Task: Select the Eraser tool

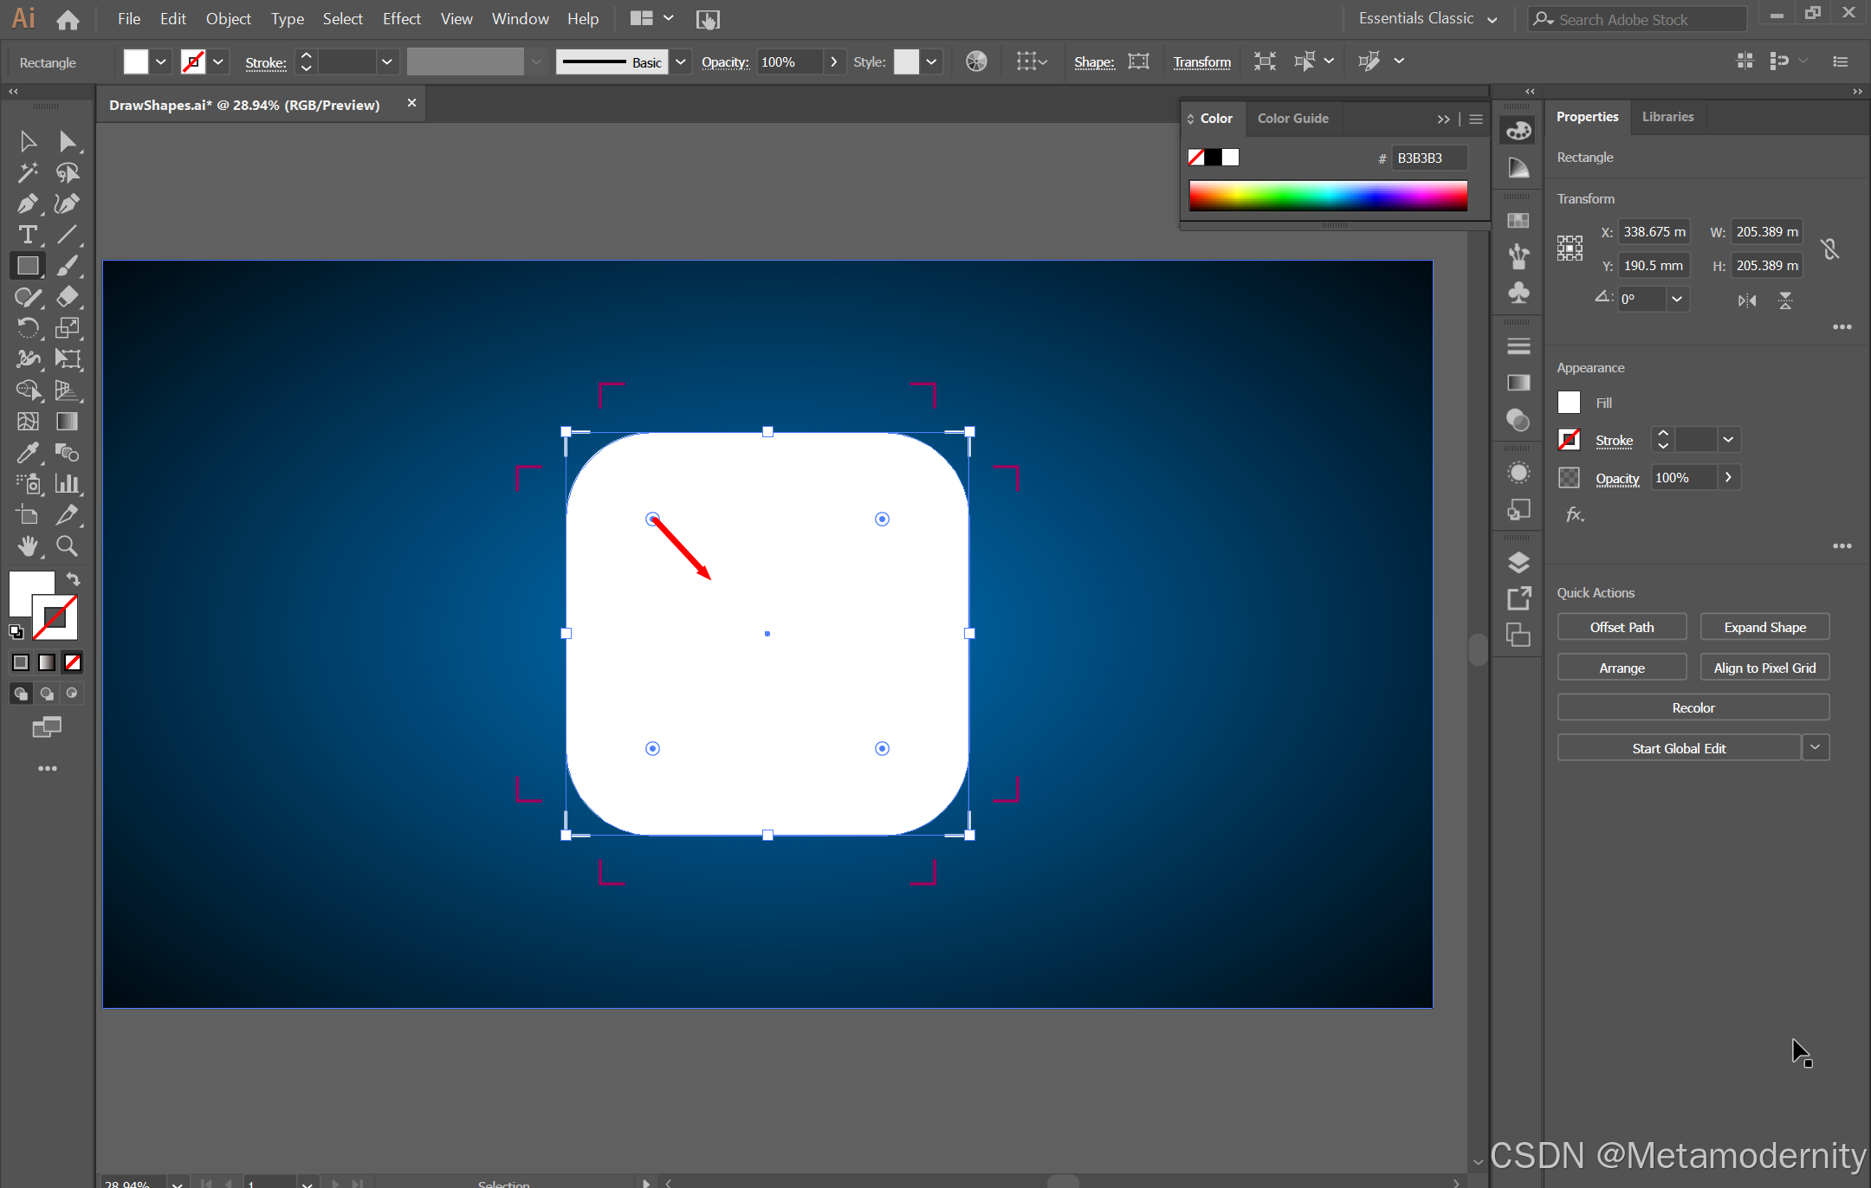Action: [x=67, y=297]
